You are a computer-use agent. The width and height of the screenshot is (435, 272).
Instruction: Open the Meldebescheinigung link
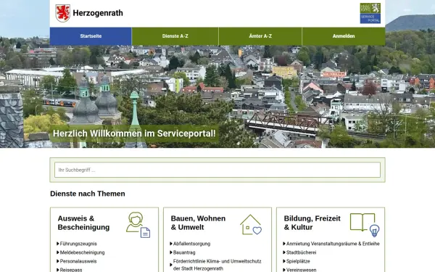click(82, 252)
